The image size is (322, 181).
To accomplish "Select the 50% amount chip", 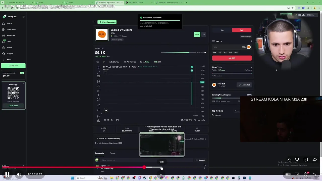I will tap(225, 52).
